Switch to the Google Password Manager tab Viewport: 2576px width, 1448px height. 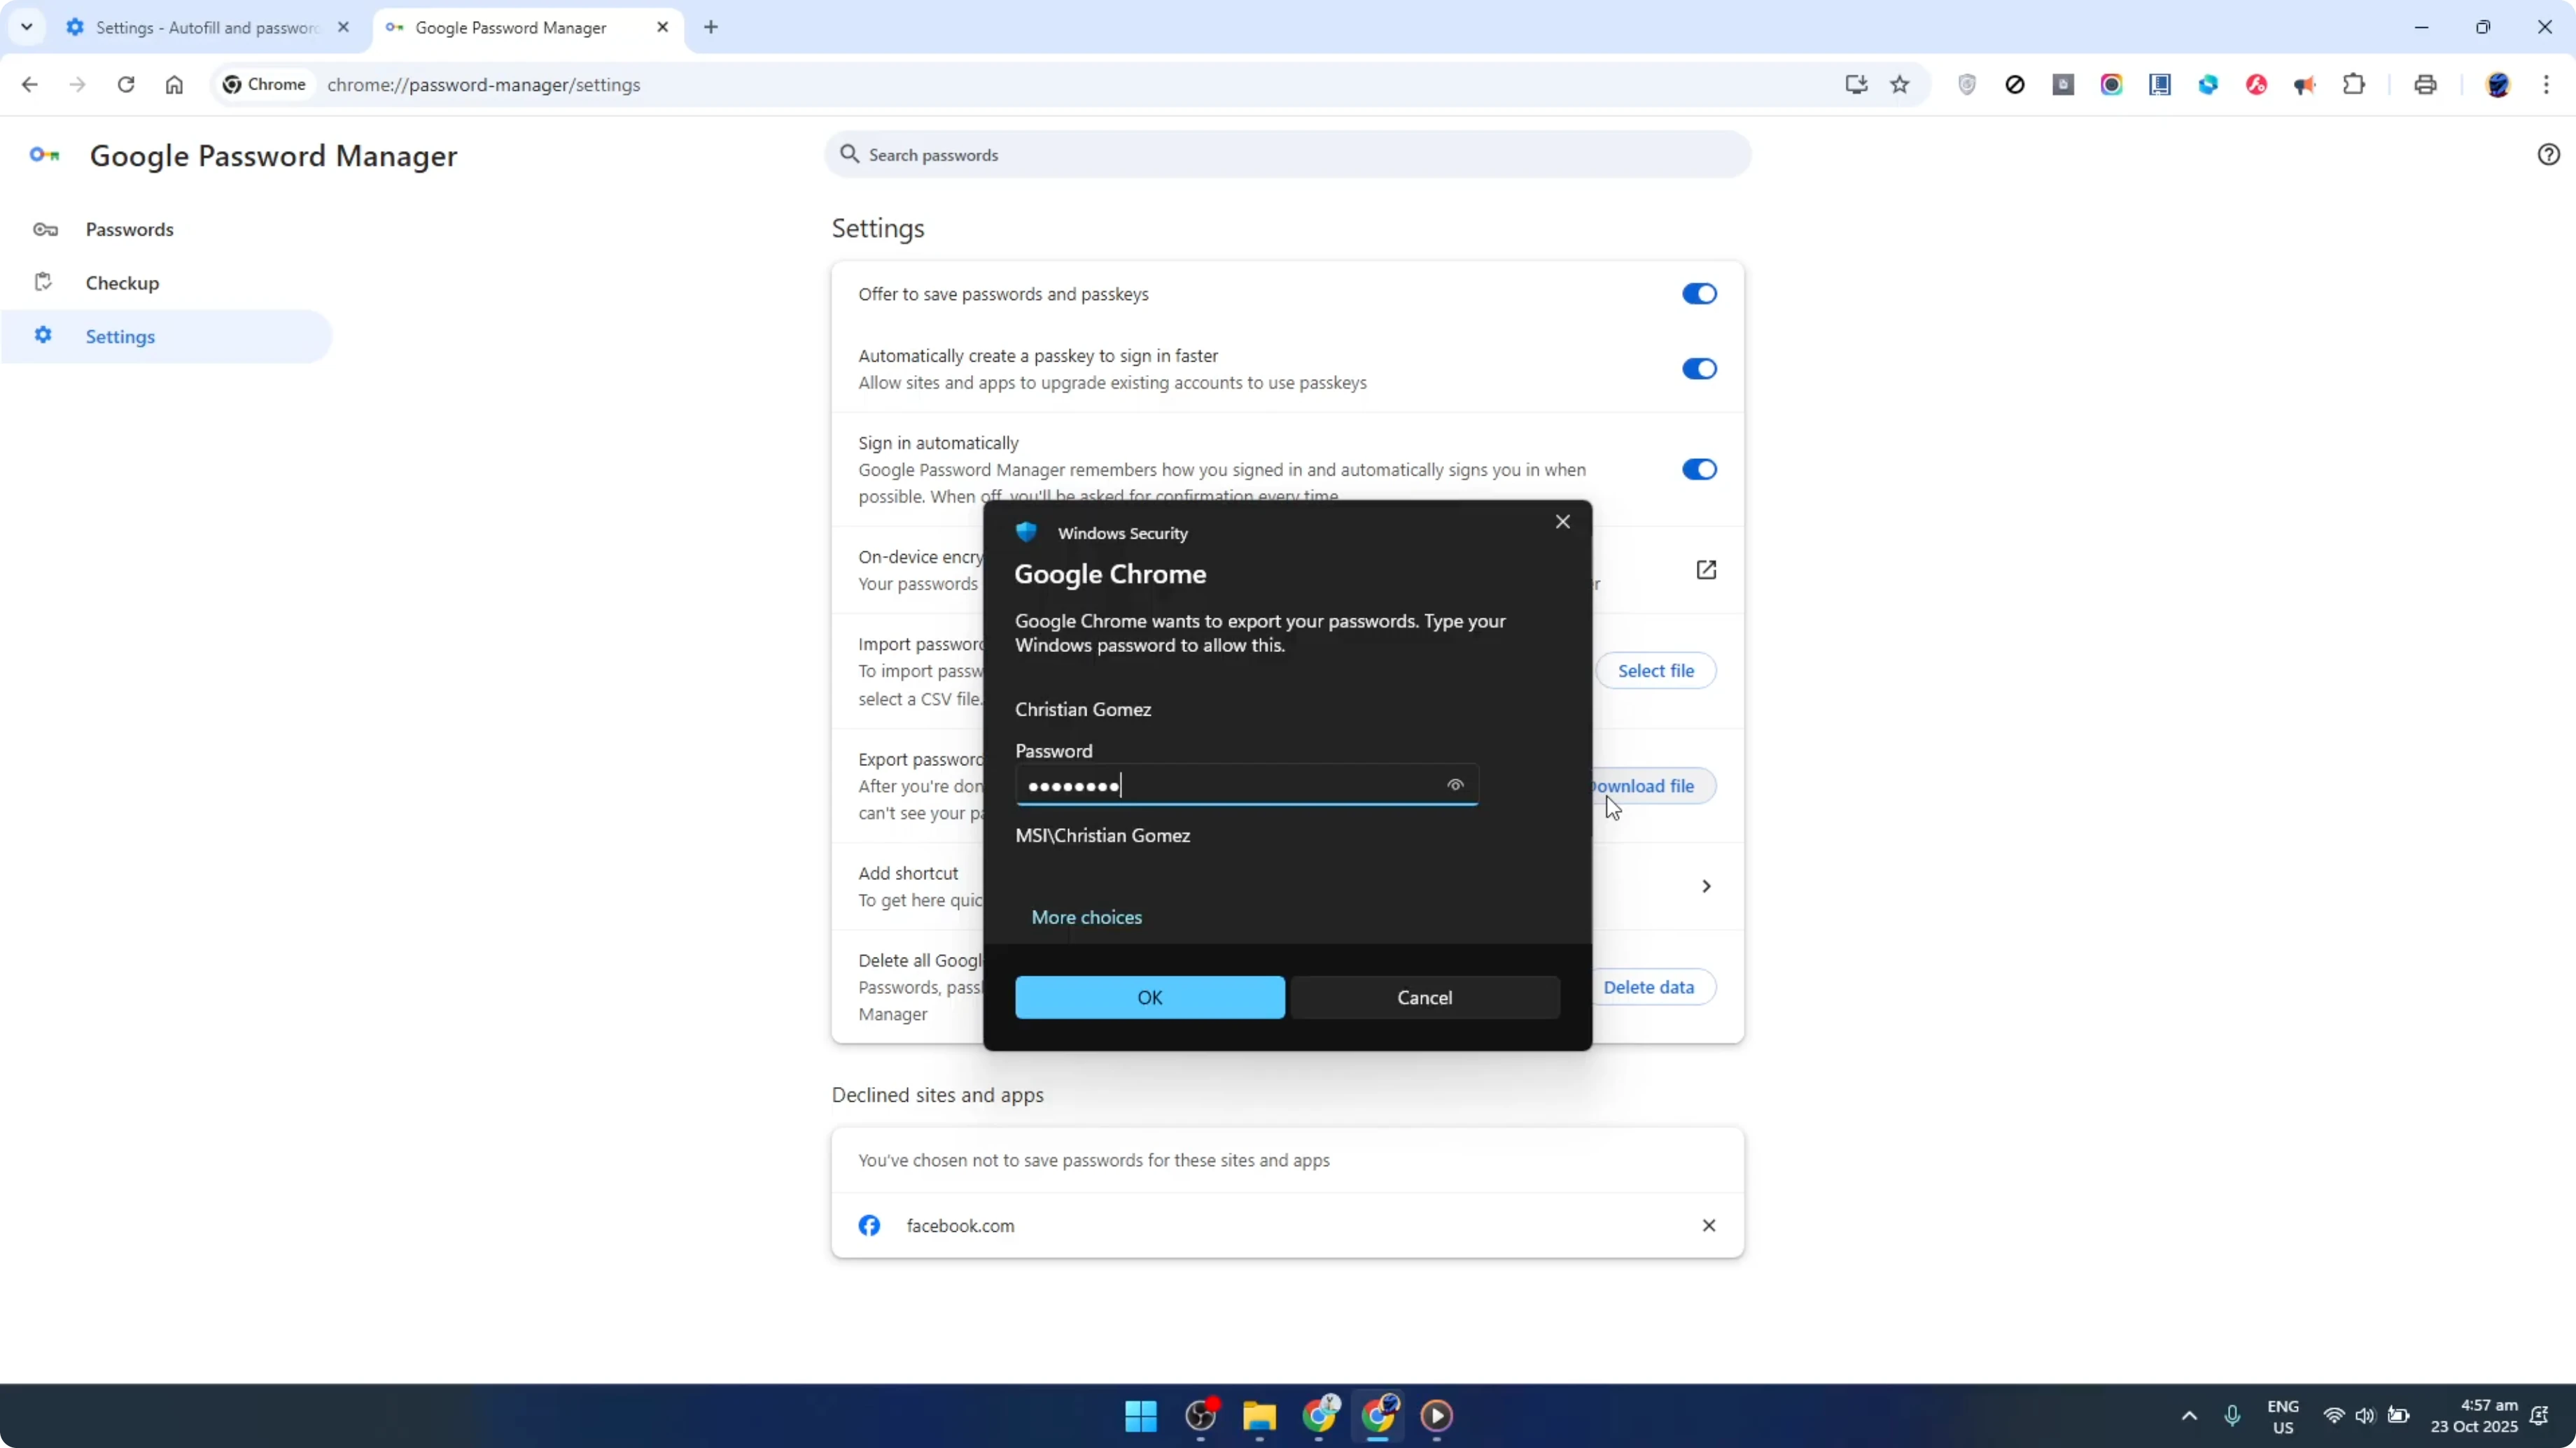tap(510, 27)
